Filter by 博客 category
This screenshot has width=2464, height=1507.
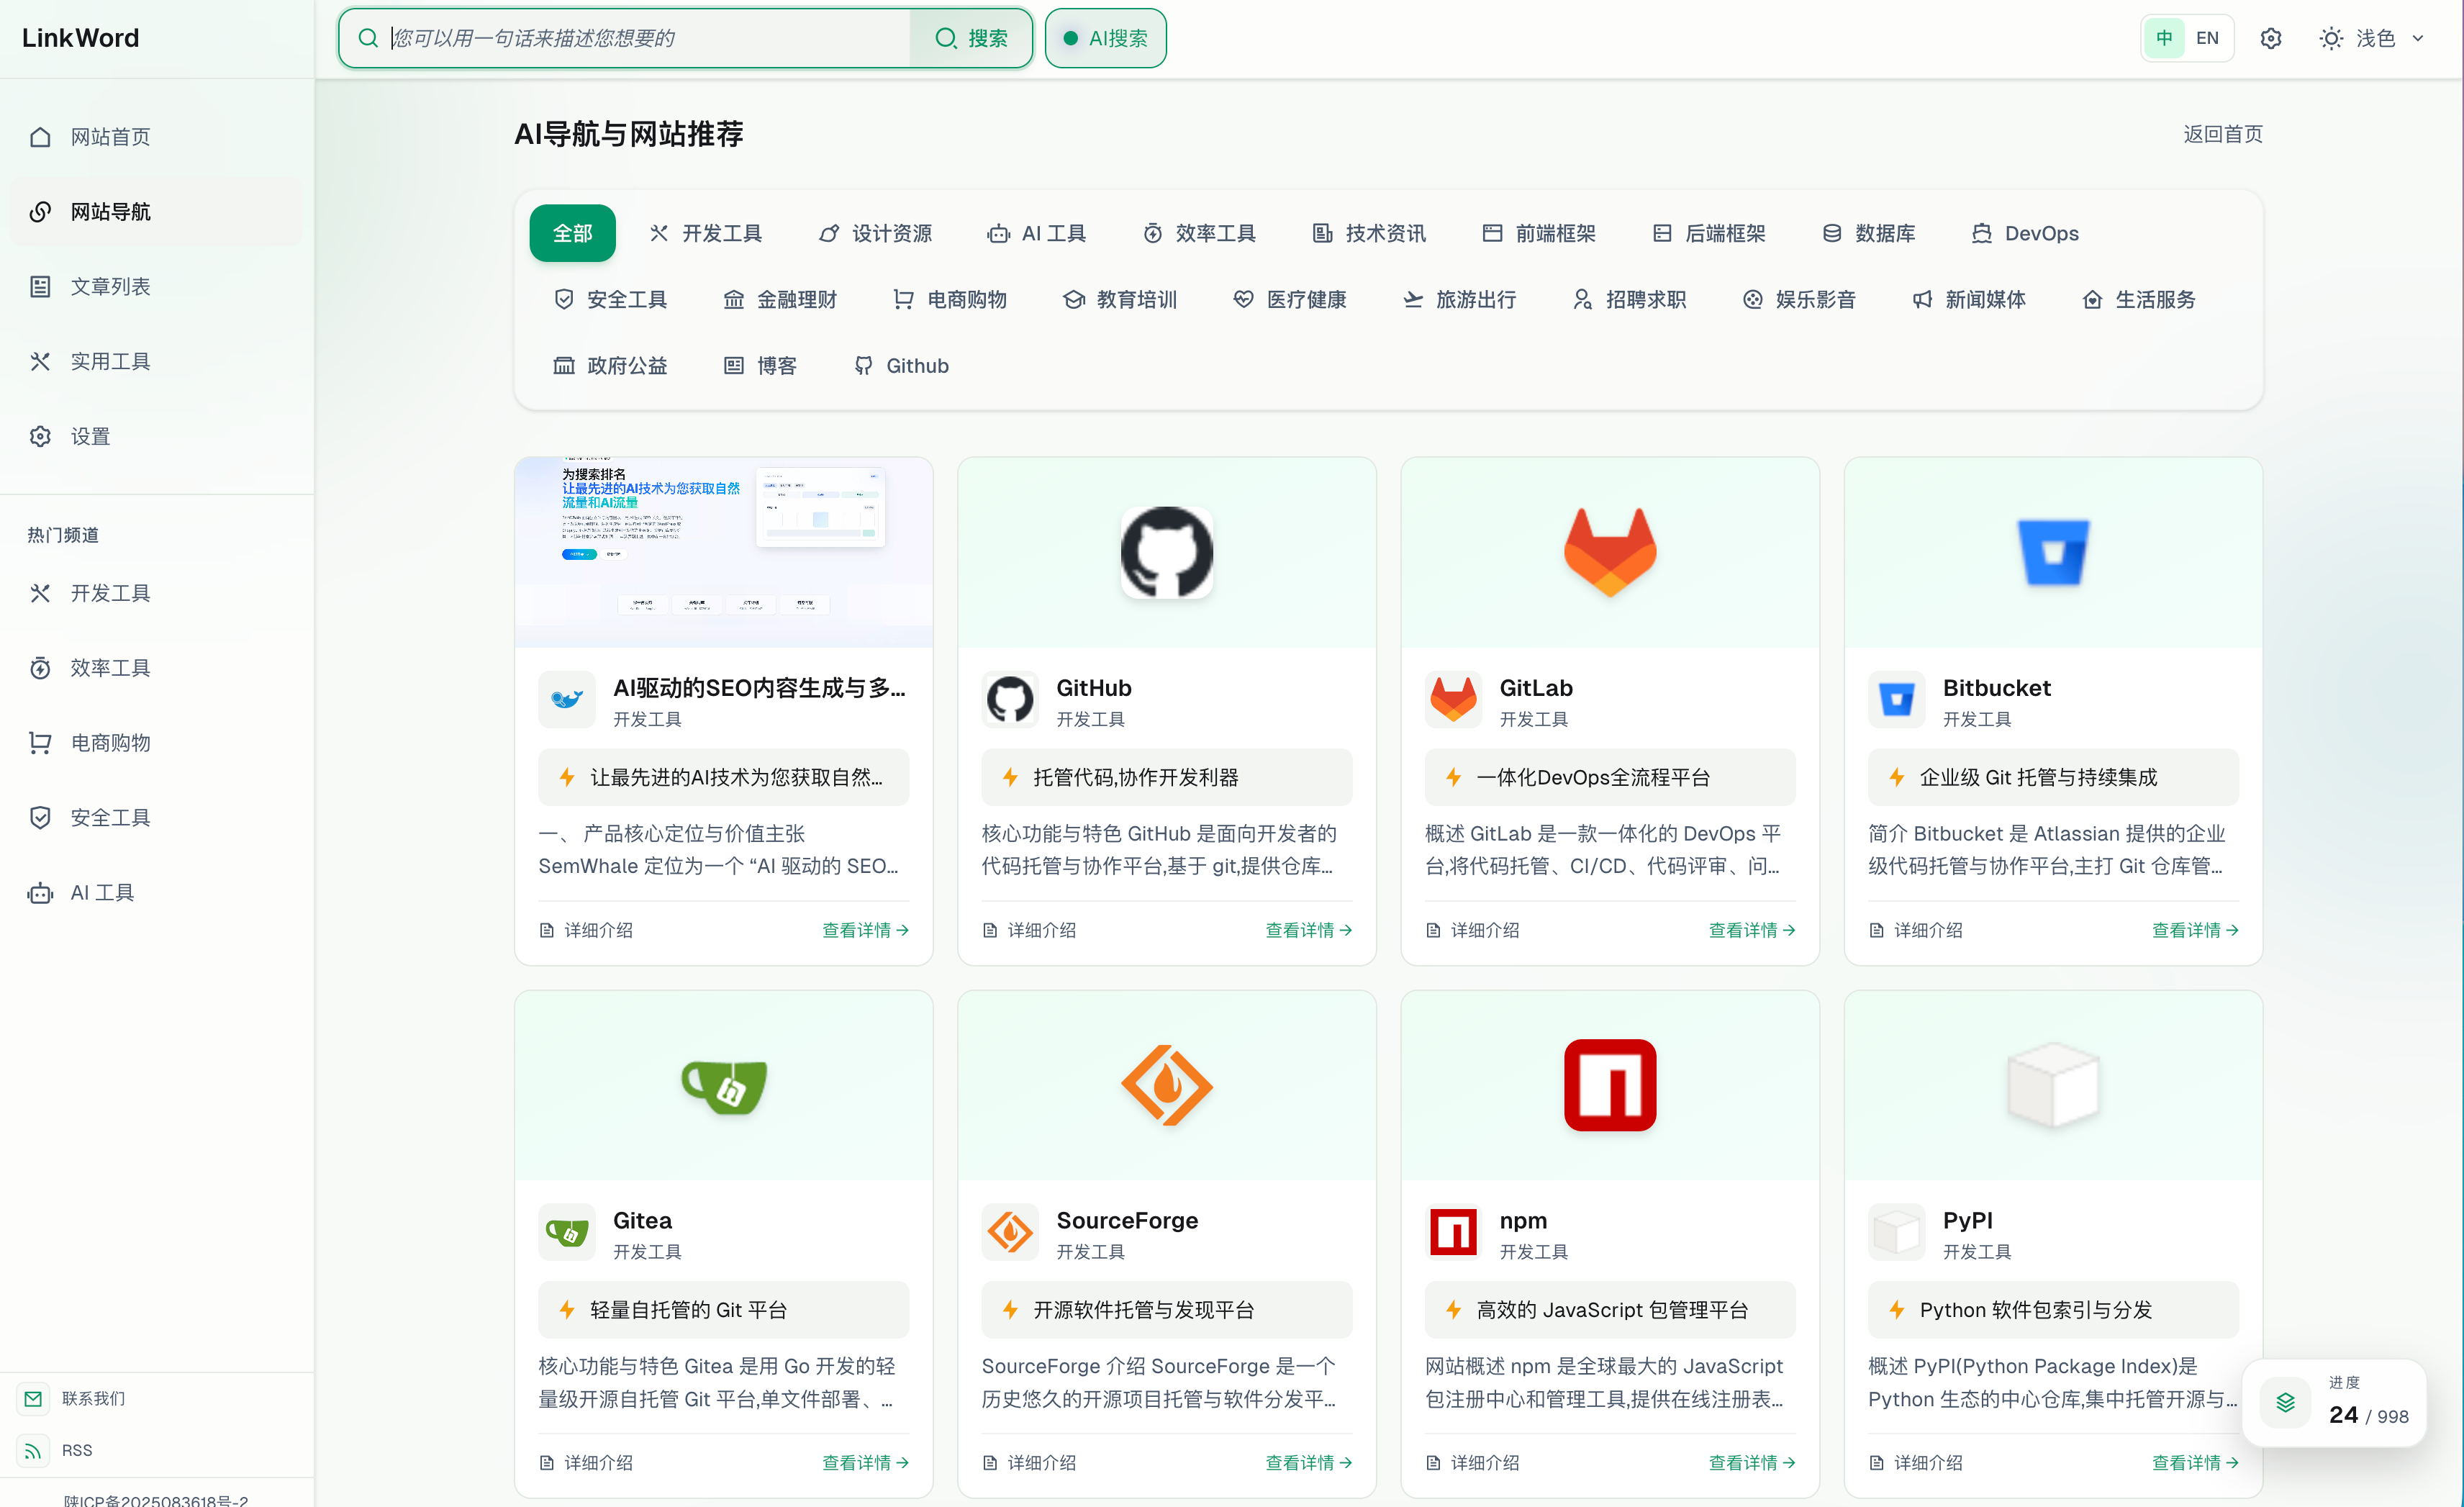(760, 365)
